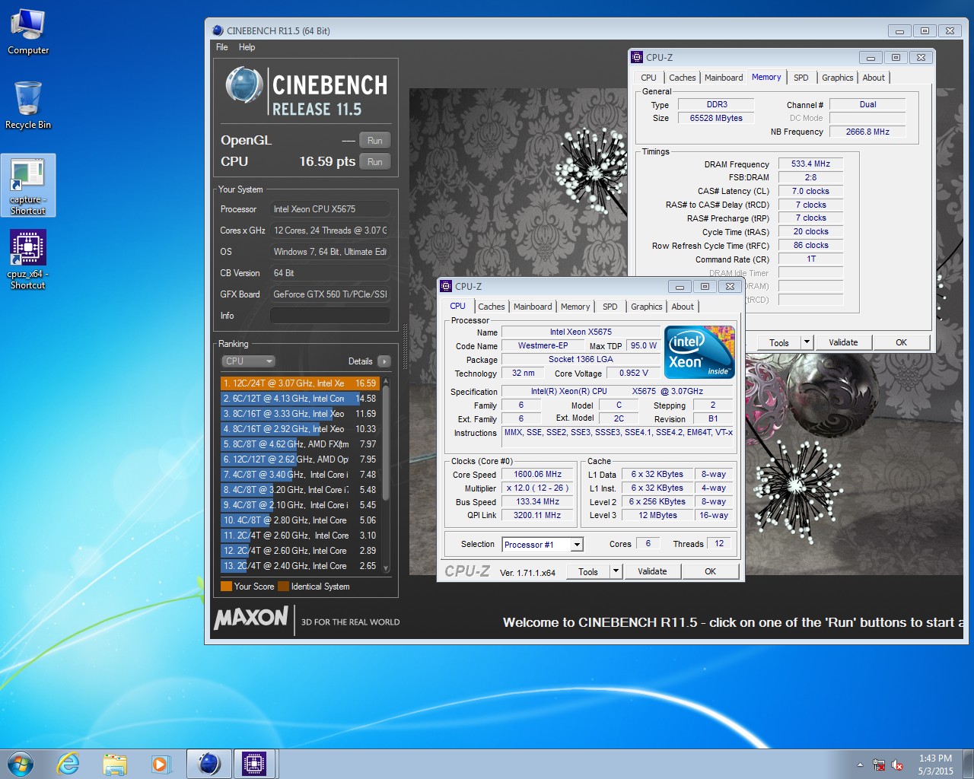The image size is (974, 779).
Task: Select About tab in back CPU-Z window
Action: coord(874,78)
